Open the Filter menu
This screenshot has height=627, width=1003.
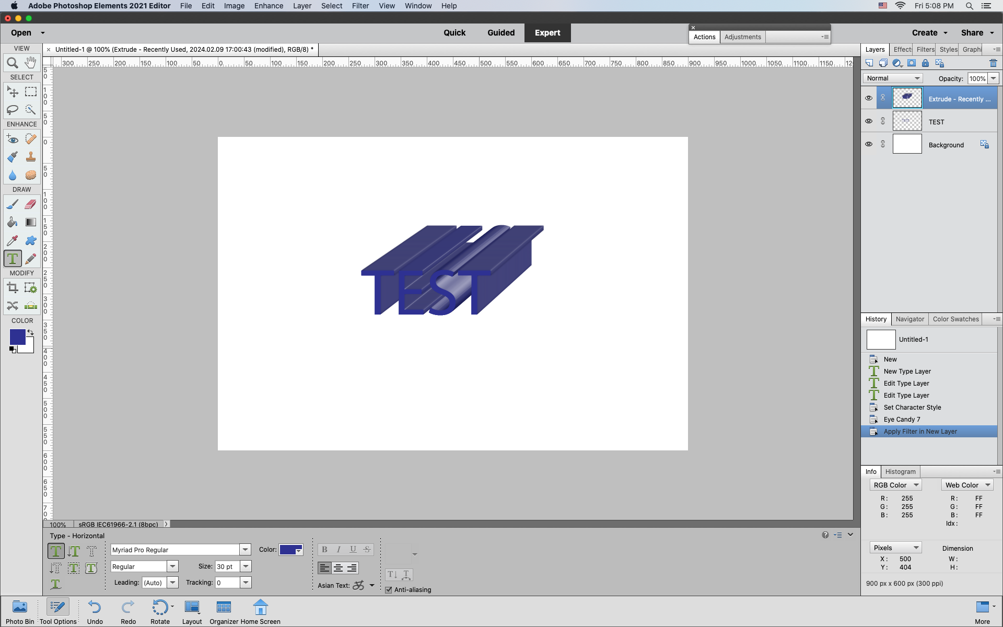[360, 6]
